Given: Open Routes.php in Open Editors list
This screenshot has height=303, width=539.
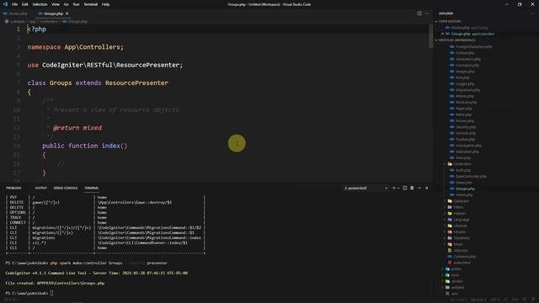Looking at the screenshot, I should click(x=470, y=28).
